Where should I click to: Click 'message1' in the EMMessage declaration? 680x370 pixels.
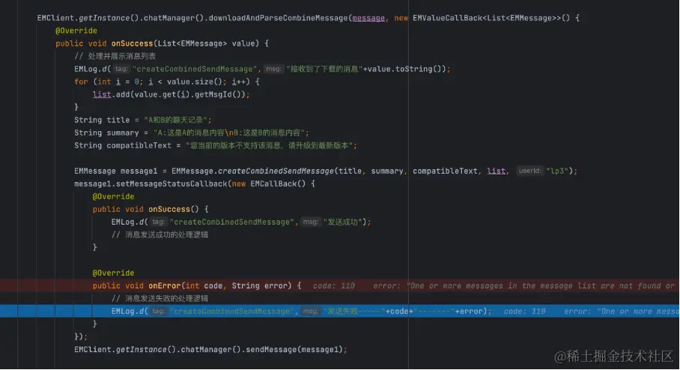[139, 171]
